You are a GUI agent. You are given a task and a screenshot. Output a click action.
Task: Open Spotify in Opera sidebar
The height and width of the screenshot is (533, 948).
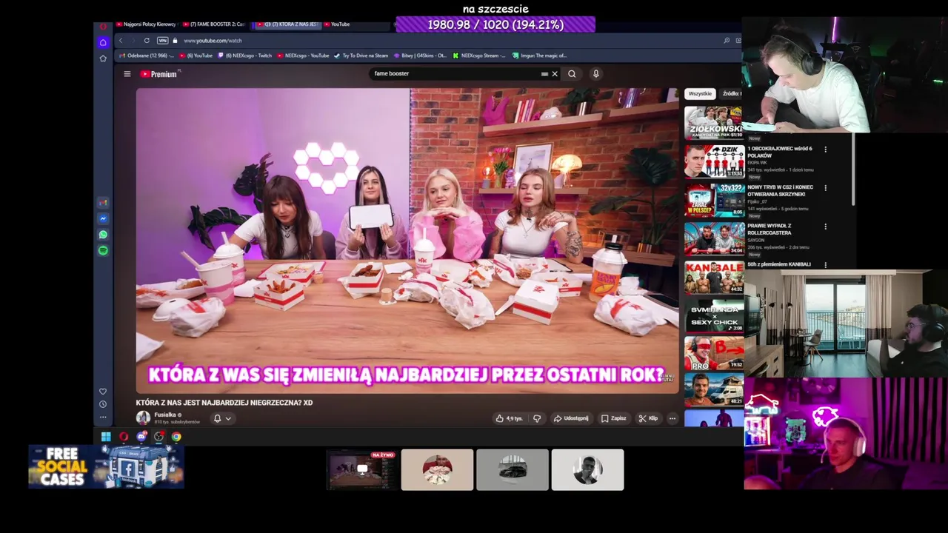pyautogui.click(x=103, y=251)
